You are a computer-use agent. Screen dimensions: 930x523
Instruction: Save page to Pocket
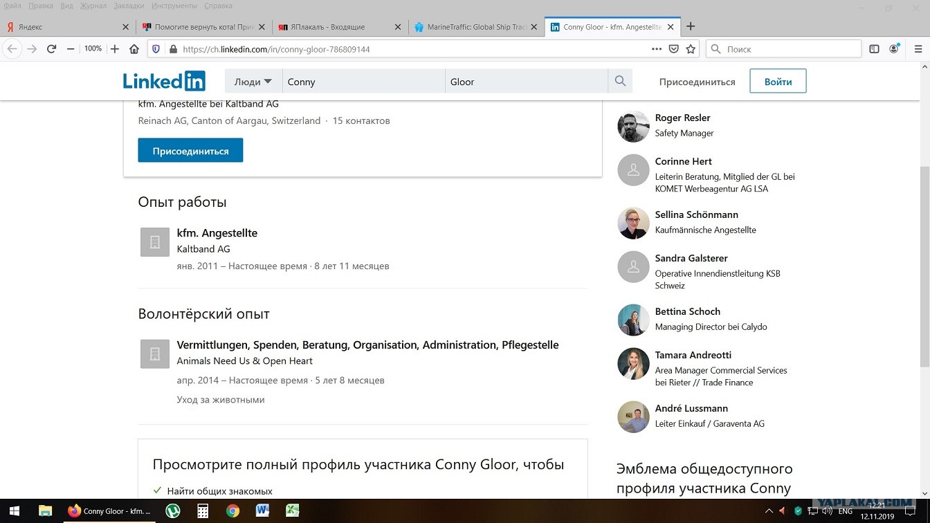pyautogui.click(x=674, y=49)
